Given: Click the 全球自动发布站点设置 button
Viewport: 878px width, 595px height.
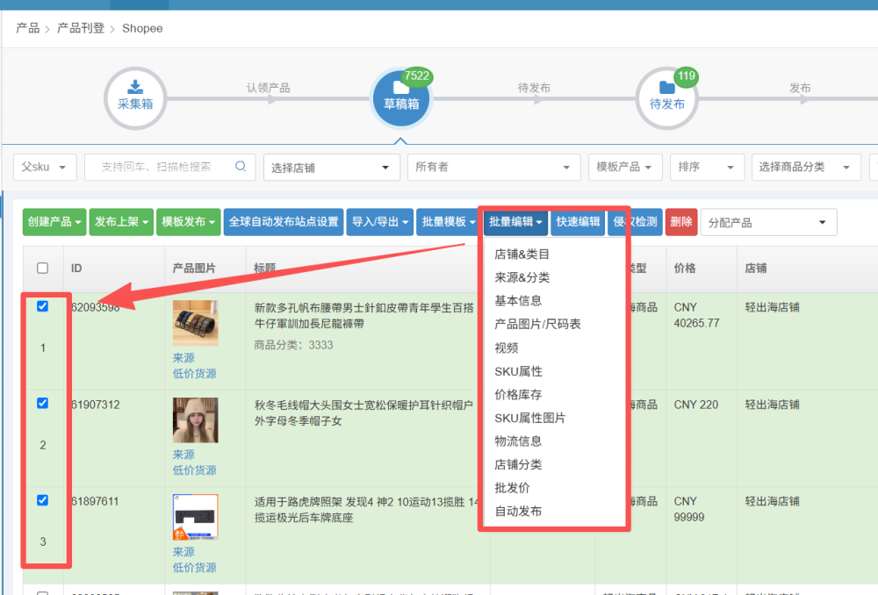Looking at the screenshot, I should pos(284,222).
